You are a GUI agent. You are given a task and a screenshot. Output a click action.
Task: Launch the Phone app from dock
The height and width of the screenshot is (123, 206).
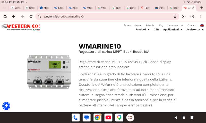[x=75, y=118]
